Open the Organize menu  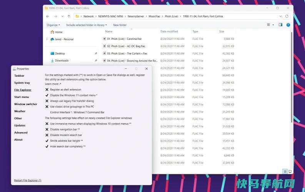click(53, 25)
